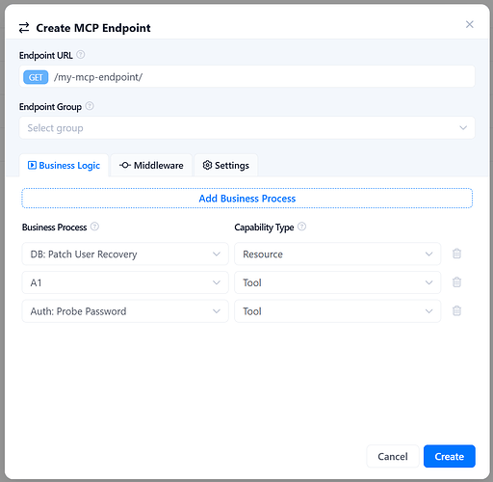Open the A1 business process dropdown
493x482 pixels.
[x=125, y=282]
